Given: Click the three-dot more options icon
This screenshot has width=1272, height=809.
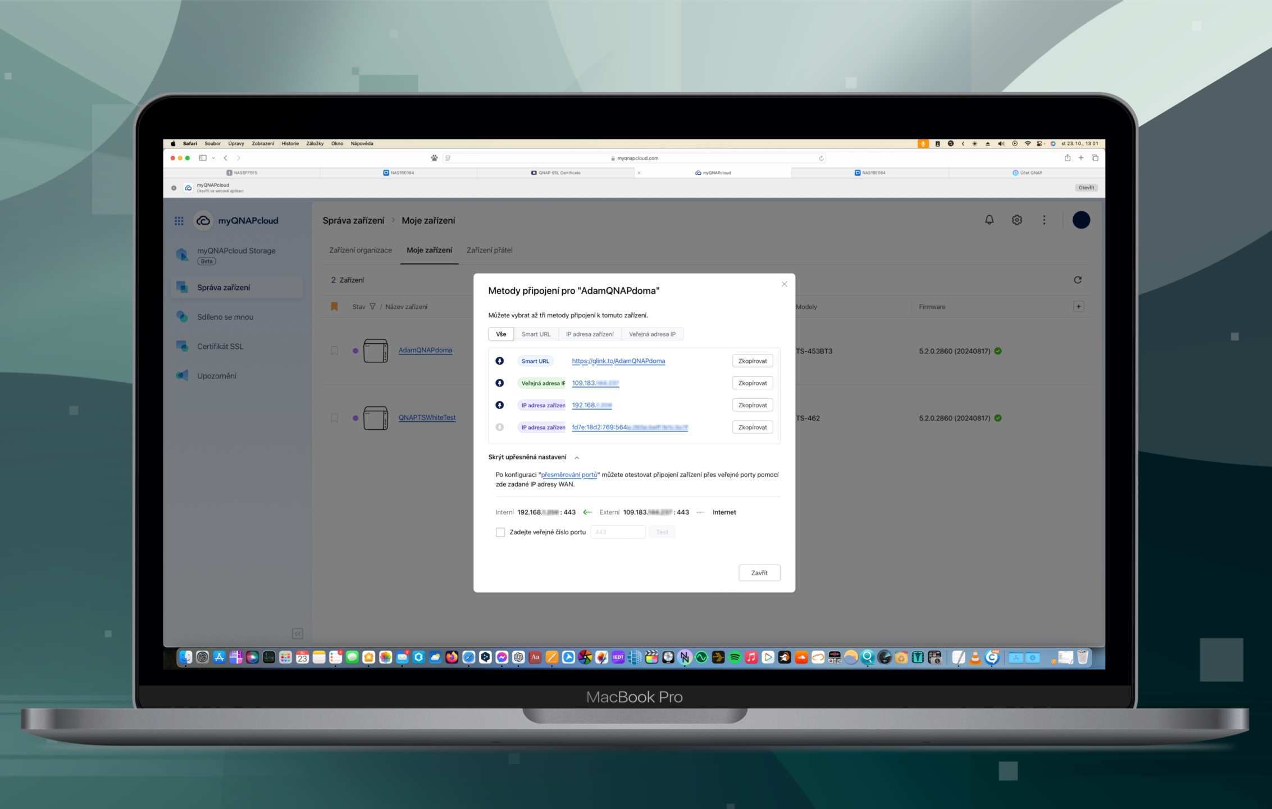Looking at the screenshot, I should [1044, 220].
